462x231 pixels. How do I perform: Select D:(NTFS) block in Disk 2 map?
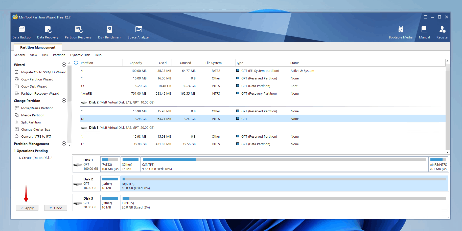pyautogui.click(x=284, y=183)
